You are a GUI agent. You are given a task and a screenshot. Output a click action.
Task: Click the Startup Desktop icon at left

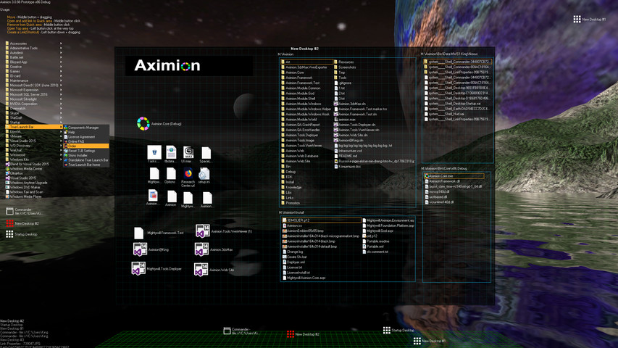(9, 234)
